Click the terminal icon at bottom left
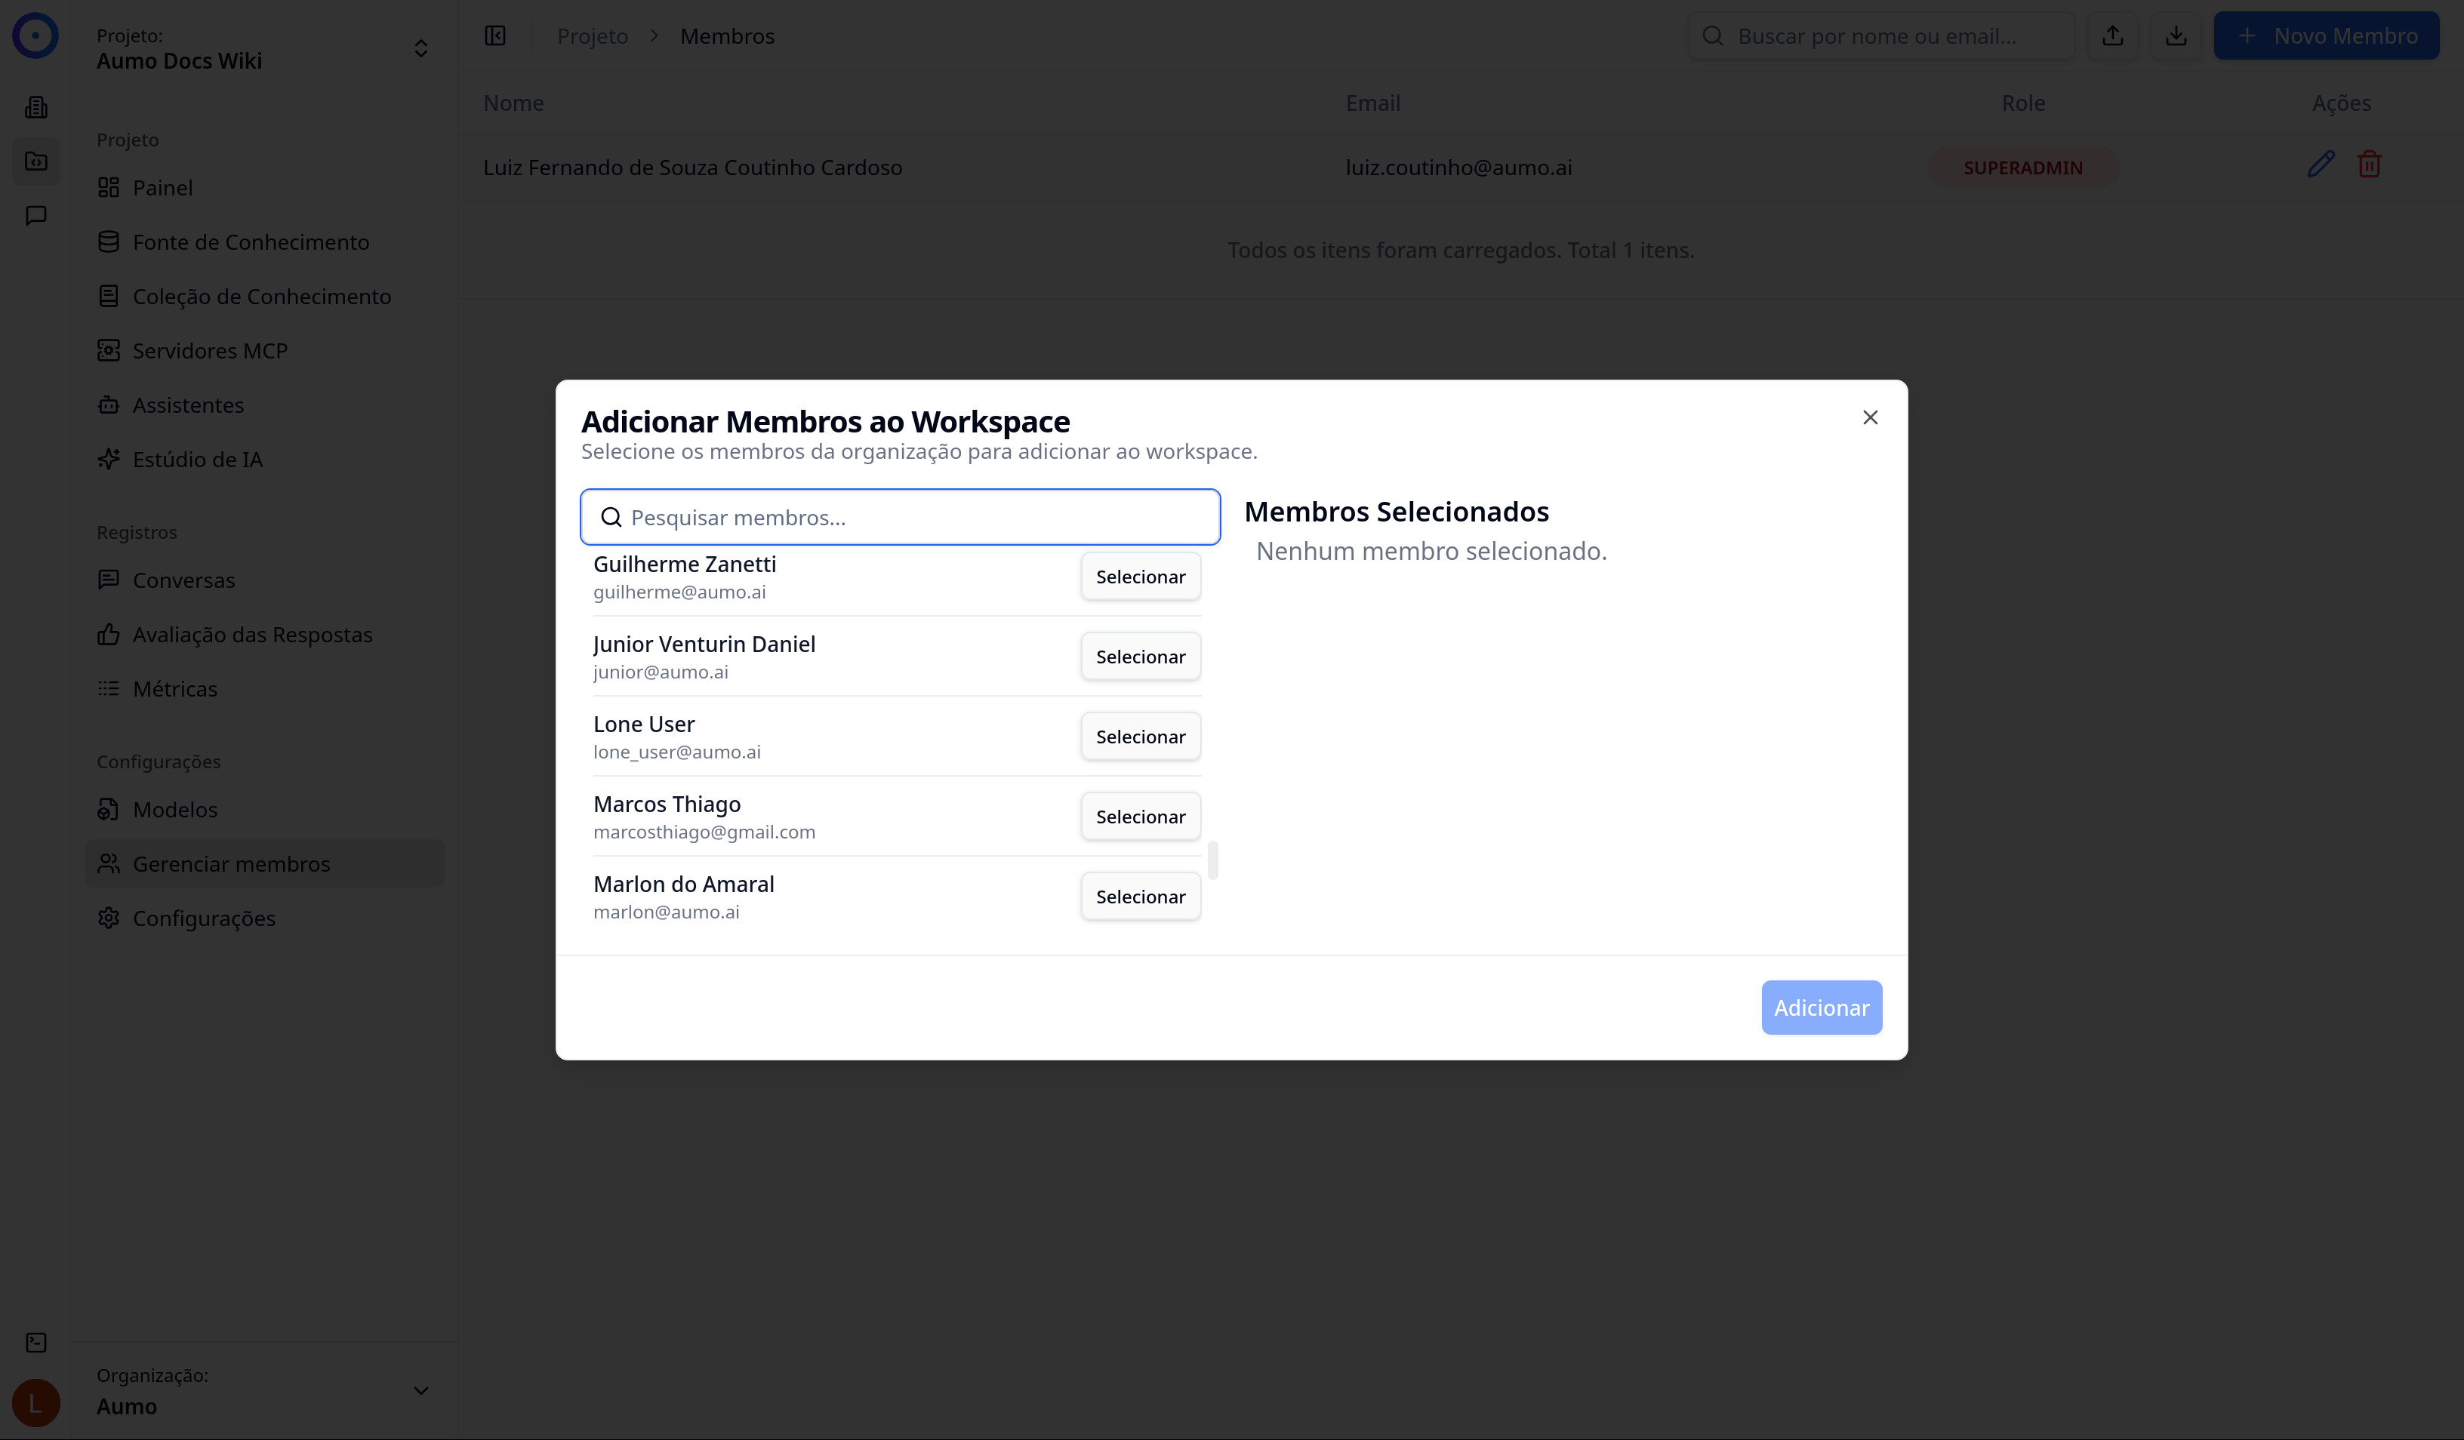The image size is (2464, 1440). (x=36, y=1342)
